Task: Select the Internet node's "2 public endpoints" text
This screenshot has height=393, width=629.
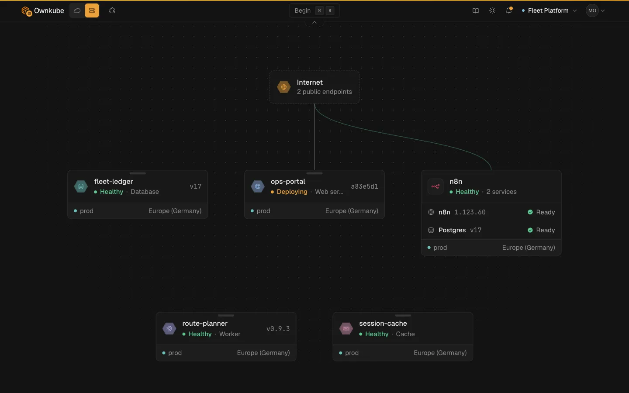Action: pos(324,92)
